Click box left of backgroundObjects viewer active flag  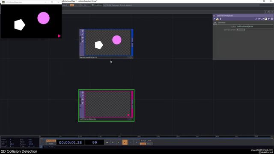(129, 57)
